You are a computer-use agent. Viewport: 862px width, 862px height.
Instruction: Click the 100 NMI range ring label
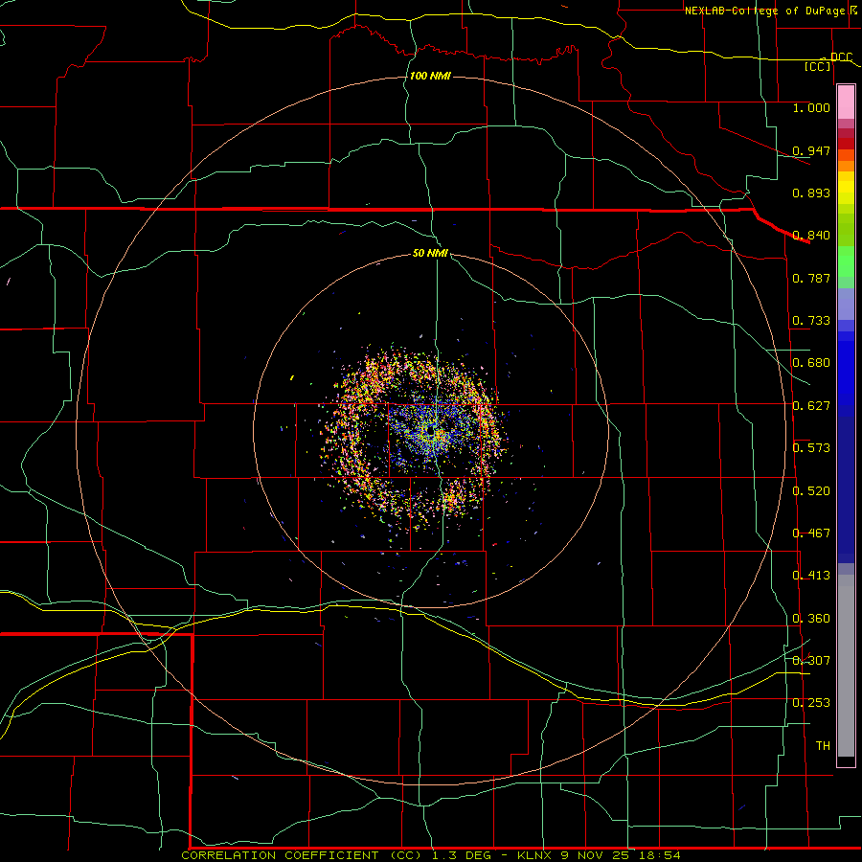(430, 76)
